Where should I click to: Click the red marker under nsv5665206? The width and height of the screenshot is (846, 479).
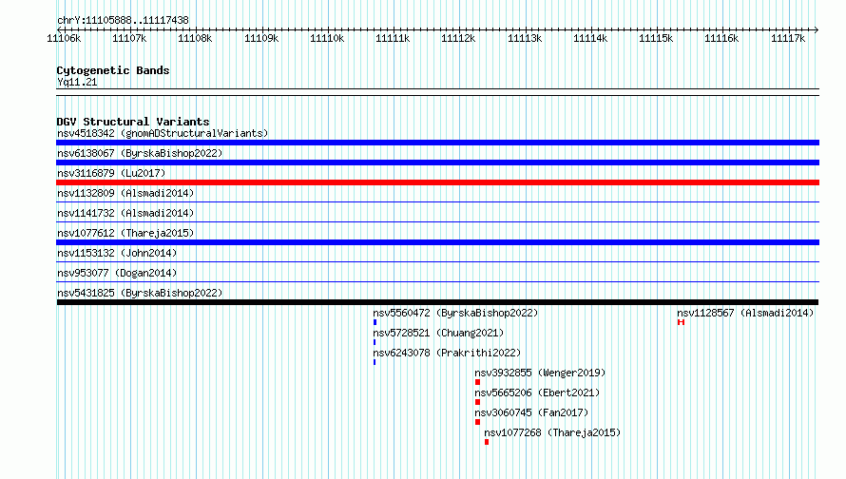[477, 402]
